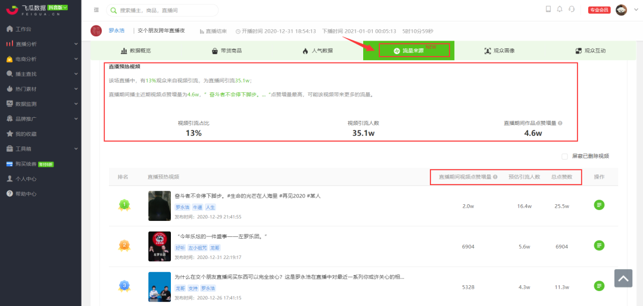Screen dimensions: 643x306
Task: Click the green 奋斗者不会停下脚步 video link
Action: pos(238,94)
